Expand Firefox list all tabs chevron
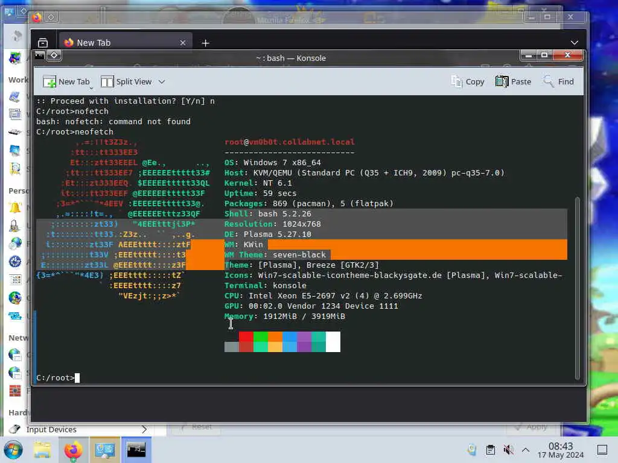Image resolution: width=618 pixels, height=463 pixels. pos(575,43)
